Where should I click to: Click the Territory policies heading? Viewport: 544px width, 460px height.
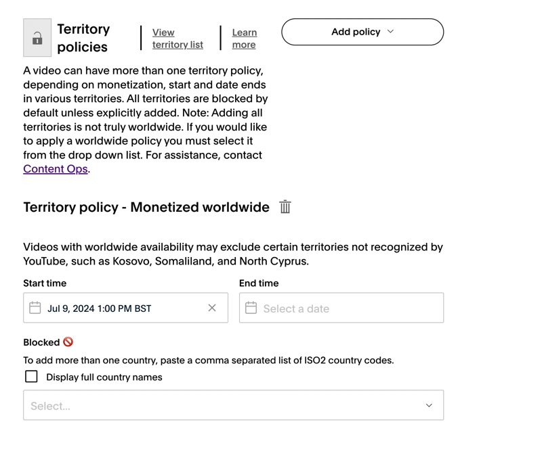(83, 38)
